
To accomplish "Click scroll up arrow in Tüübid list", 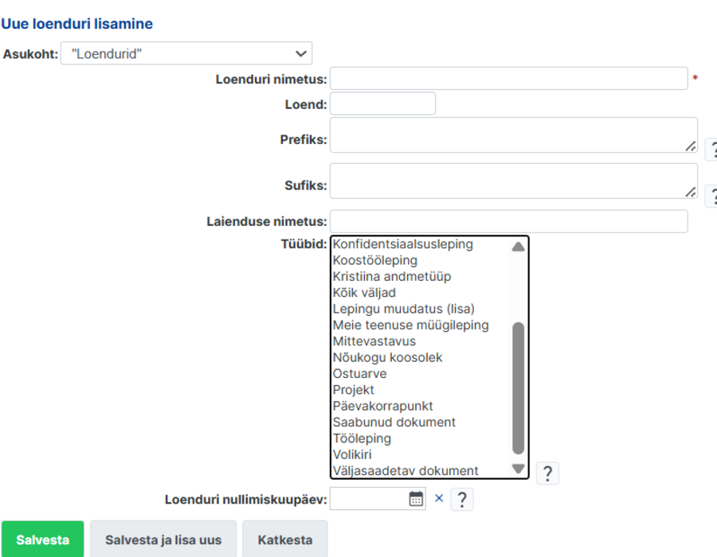I will click(x=518, y=247).
